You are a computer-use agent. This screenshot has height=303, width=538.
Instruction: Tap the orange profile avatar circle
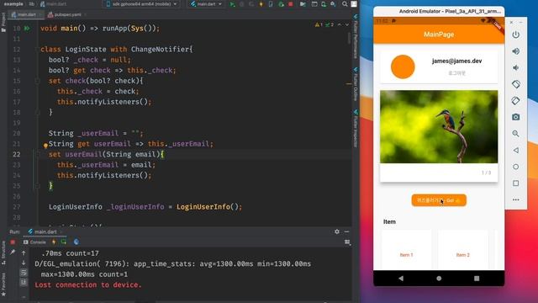point(403,66)
